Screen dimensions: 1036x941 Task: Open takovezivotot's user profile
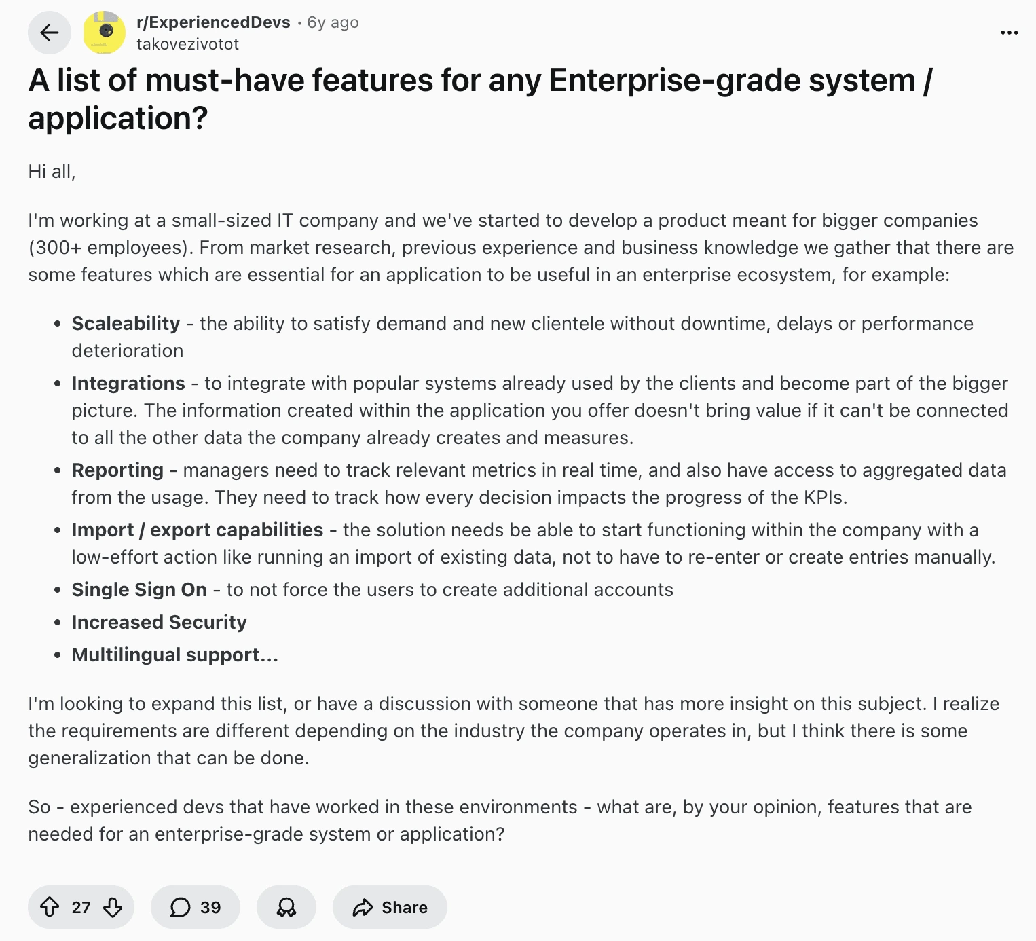(x=187, y=44)
